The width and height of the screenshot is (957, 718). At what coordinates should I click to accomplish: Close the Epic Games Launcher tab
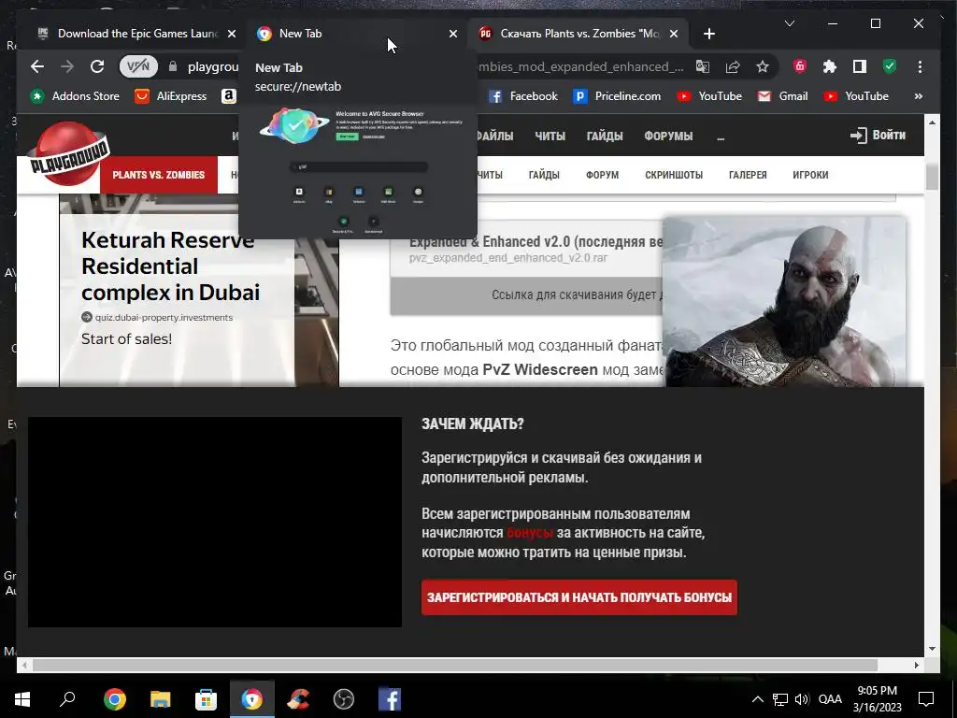coord(232,34)
